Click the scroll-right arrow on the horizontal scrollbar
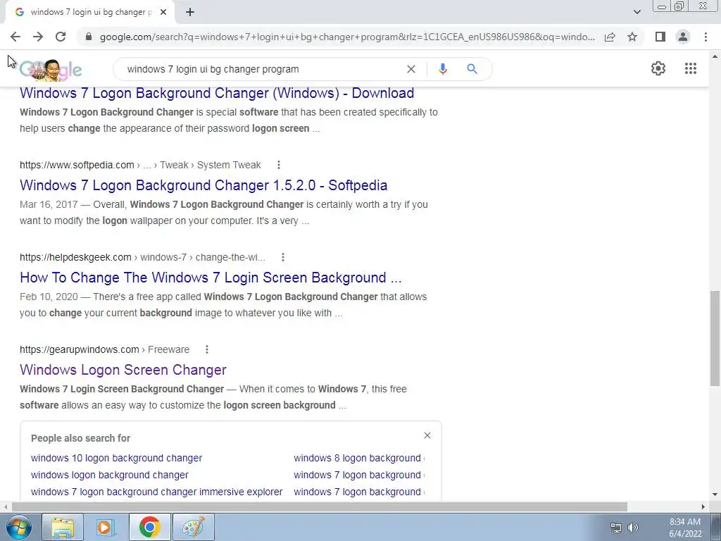 coord(703,506)
